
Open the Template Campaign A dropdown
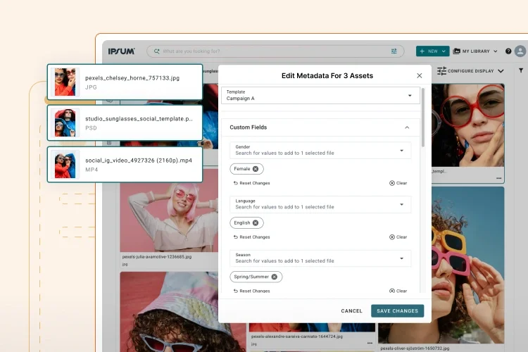coord(320,95)
